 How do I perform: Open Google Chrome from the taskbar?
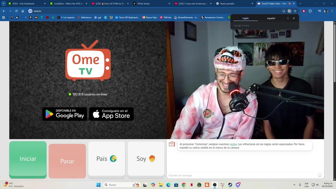click(184, 185)
